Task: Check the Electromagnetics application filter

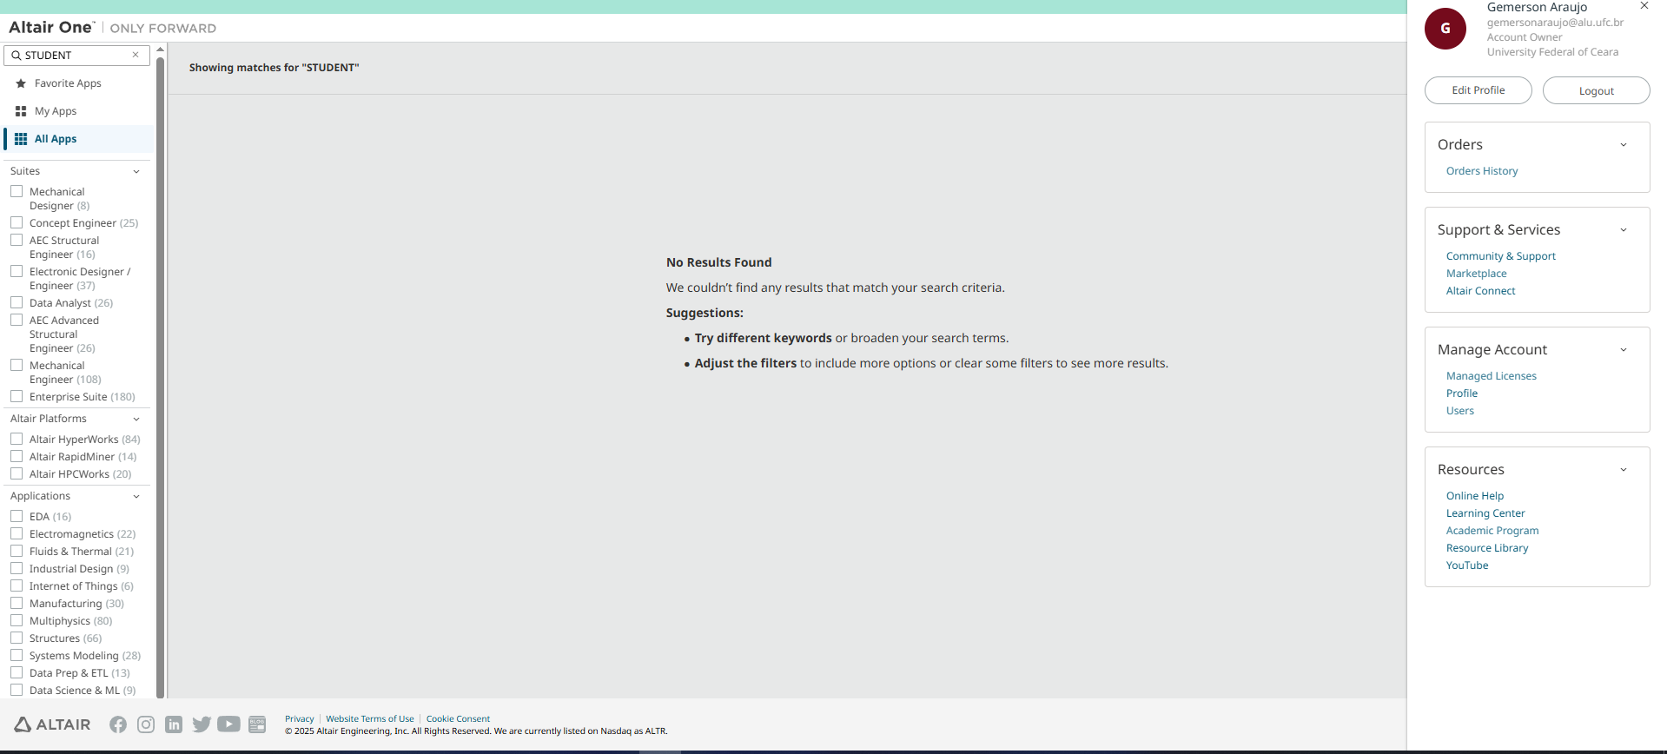Action: 17,533
